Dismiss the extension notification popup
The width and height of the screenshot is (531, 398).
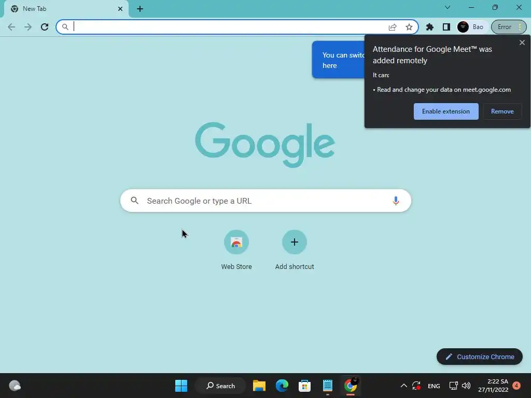[x=522, y=42]
